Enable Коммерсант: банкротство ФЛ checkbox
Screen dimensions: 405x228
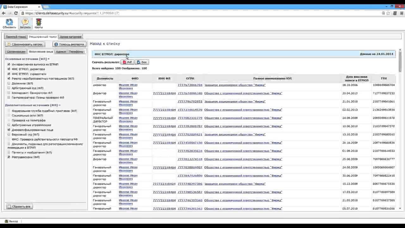(x=9, y=93)
